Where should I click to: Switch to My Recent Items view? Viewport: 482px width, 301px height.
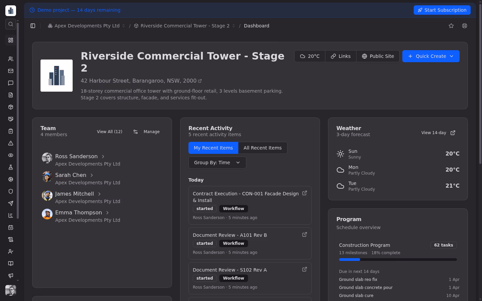point(213,148)
